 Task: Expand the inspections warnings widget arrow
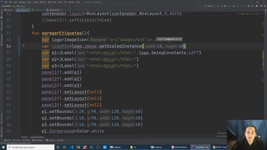[x=260, y=14]
